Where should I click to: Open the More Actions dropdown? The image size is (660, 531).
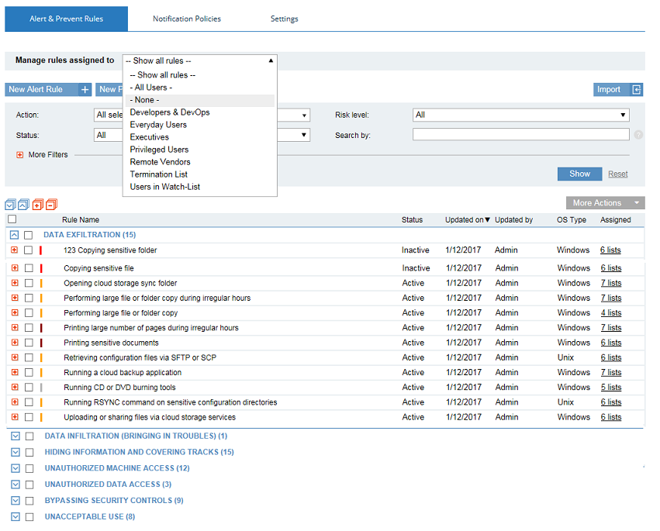point(605,203)
